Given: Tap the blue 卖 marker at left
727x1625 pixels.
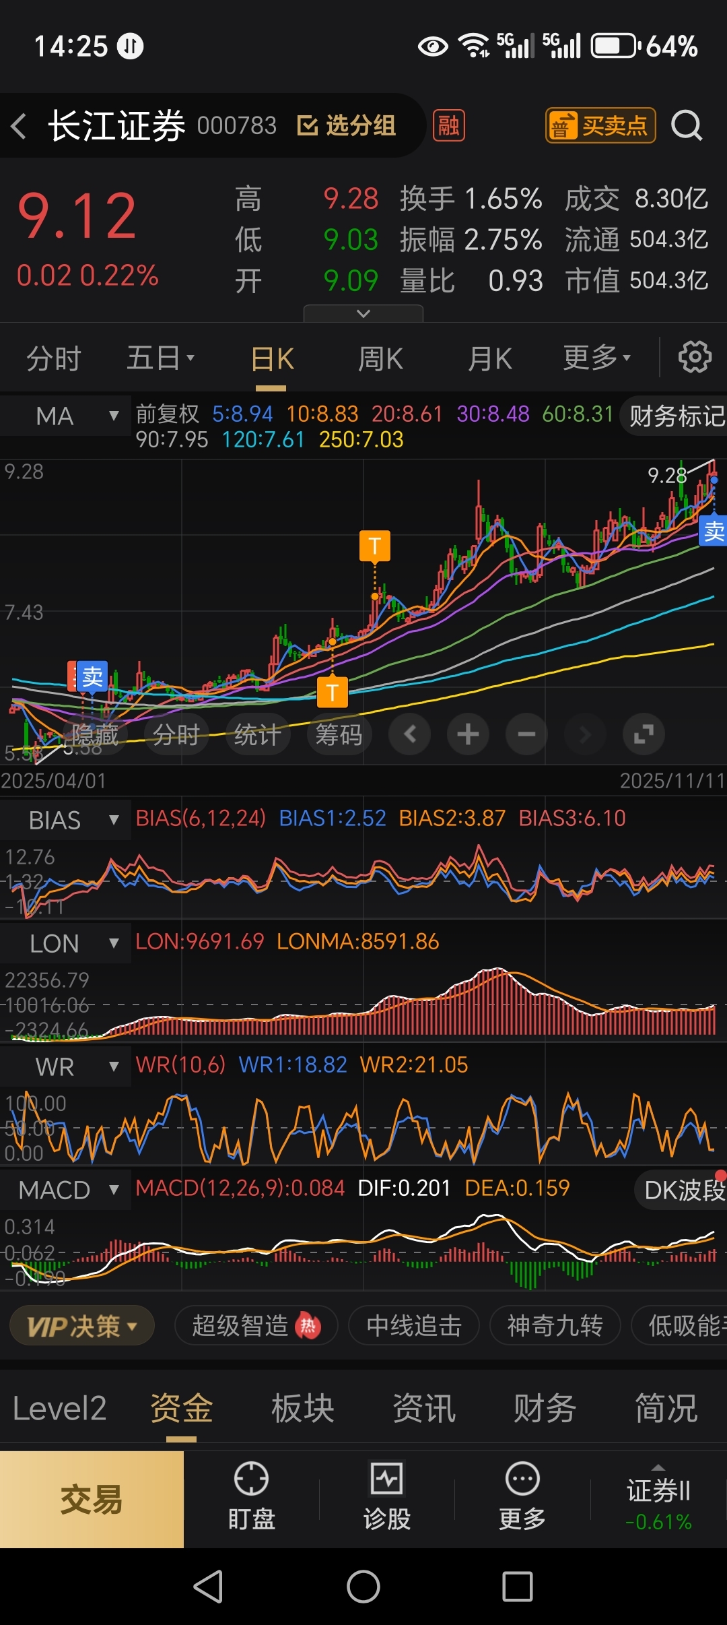Looking at the screenshot, I should [92, 676].
